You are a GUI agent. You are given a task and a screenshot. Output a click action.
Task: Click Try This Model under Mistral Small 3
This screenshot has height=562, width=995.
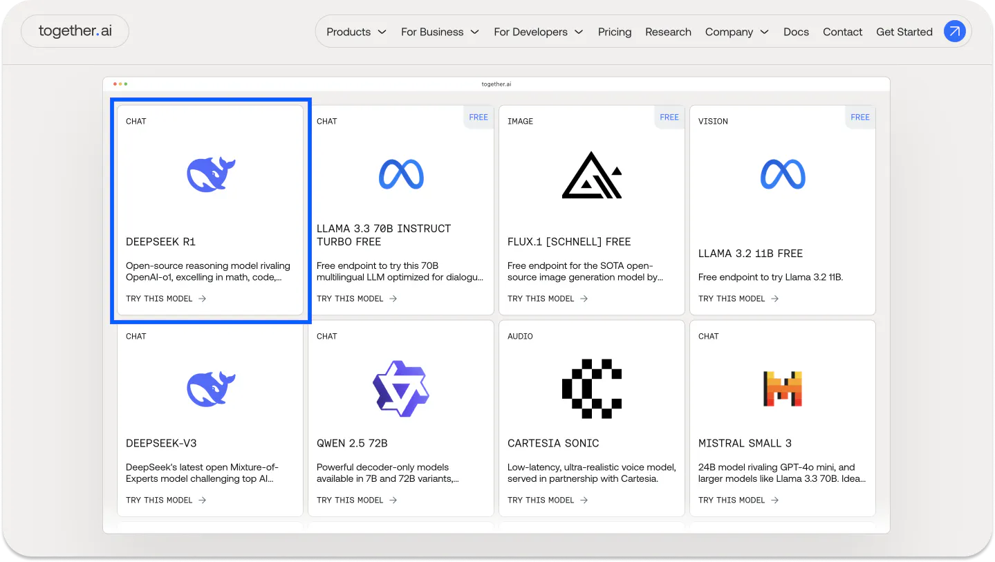[x=738, y=500]
